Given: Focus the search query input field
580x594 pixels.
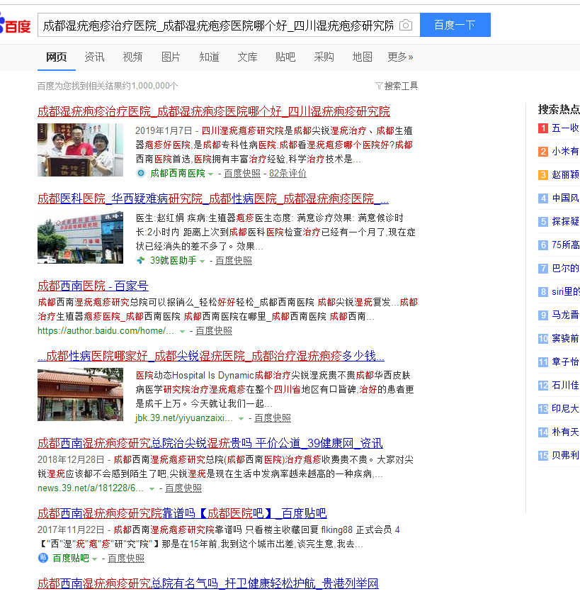Looking at the screenshot, I should [x=218, y=26].
